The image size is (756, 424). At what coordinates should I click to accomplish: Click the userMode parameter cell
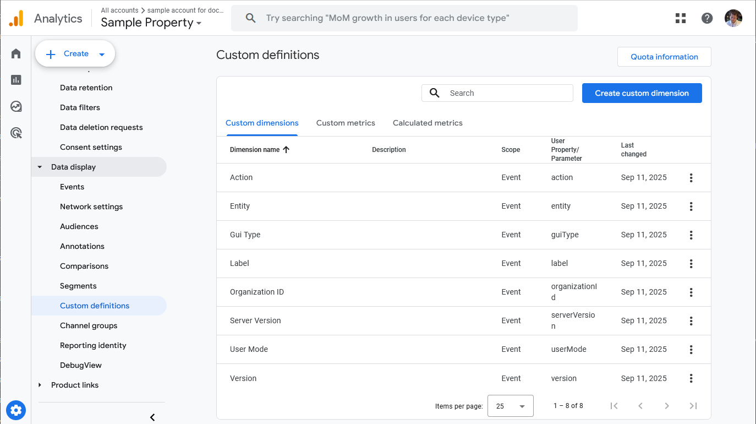coord(569,349)
